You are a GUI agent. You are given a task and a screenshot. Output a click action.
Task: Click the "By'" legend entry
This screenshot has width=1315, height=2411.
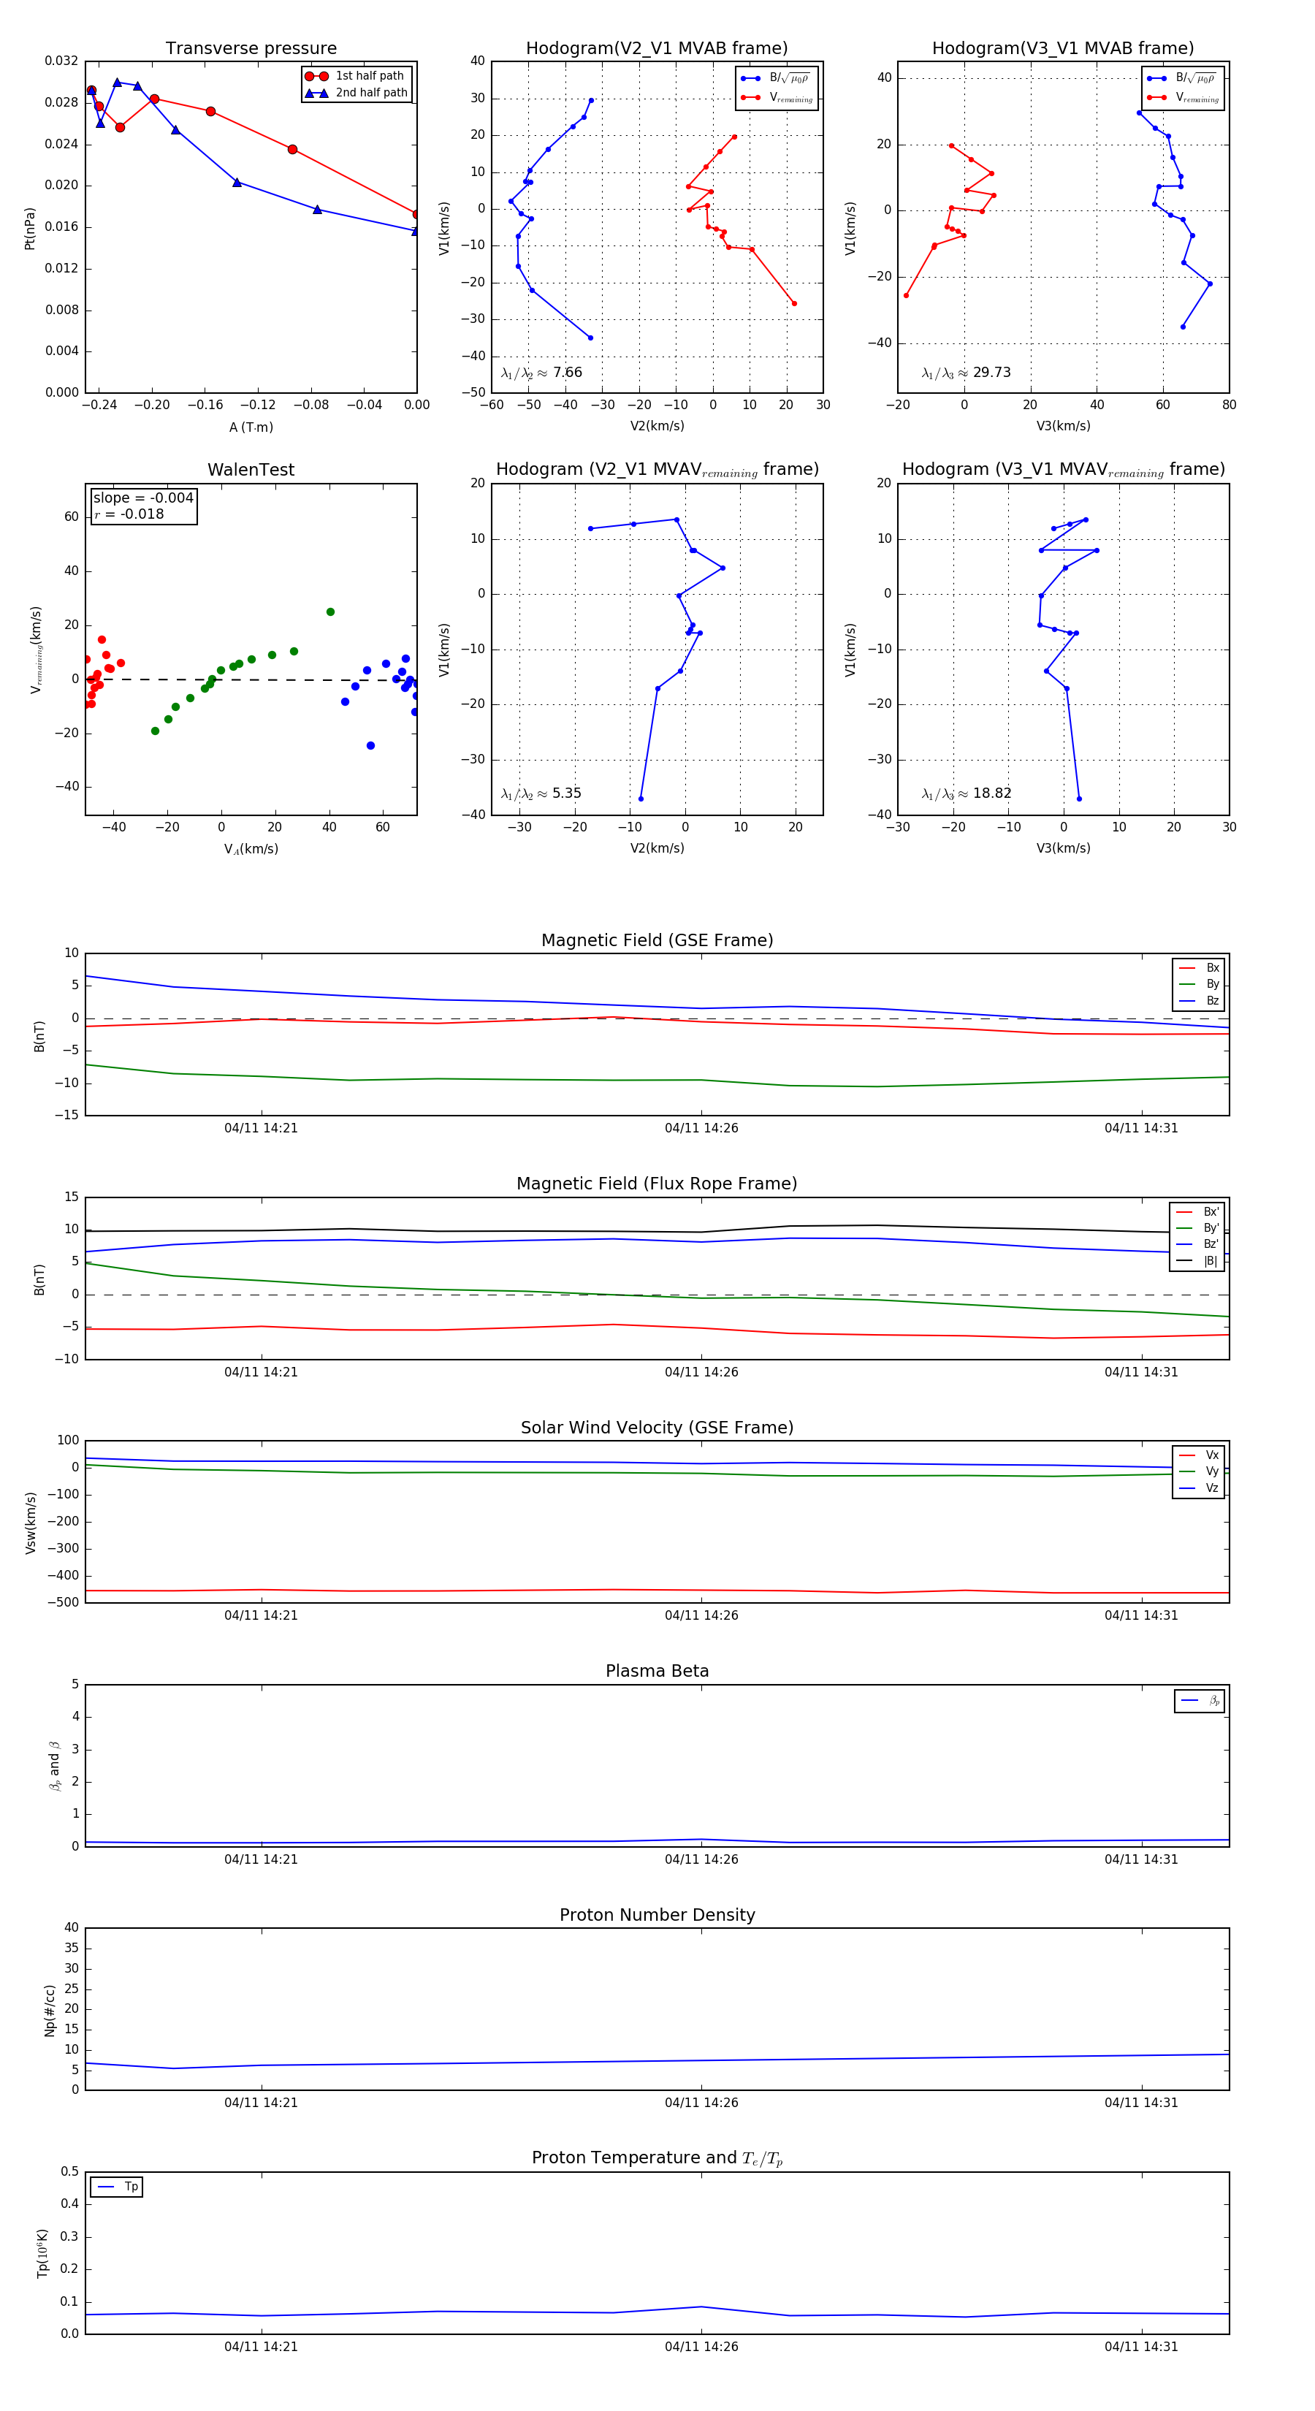click(1197, 1228)
